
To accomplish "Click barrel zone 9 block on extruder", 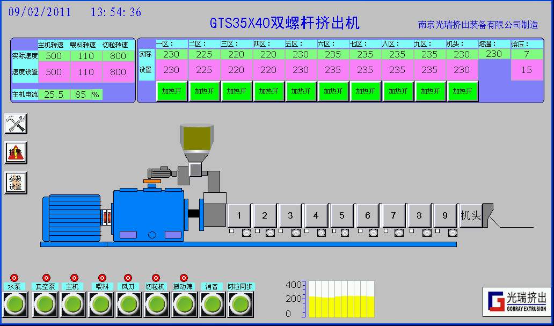I will pos(445,215).
